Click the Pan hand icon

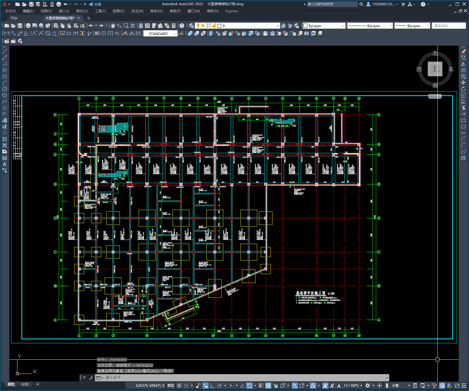[113, 26]
